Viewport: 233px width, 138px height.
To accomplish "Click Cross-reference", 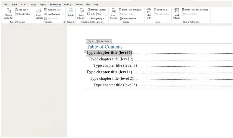I will point(128,18).
